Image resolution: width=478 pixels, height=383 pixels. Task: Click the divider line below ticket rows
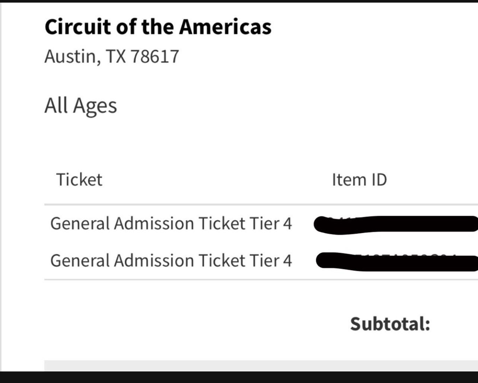click(261, 279)
